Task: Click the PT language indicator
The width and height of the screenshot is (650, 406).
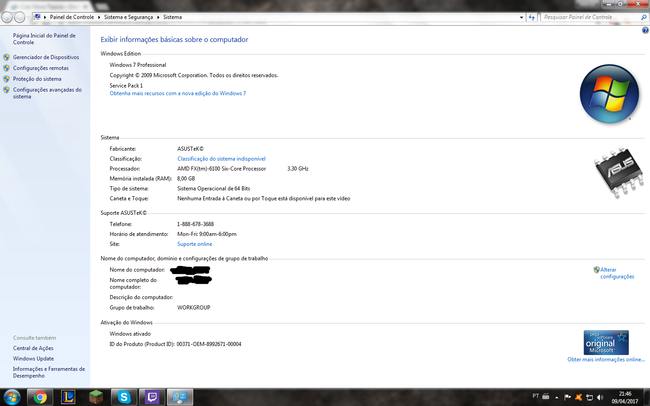Action: 536,396
